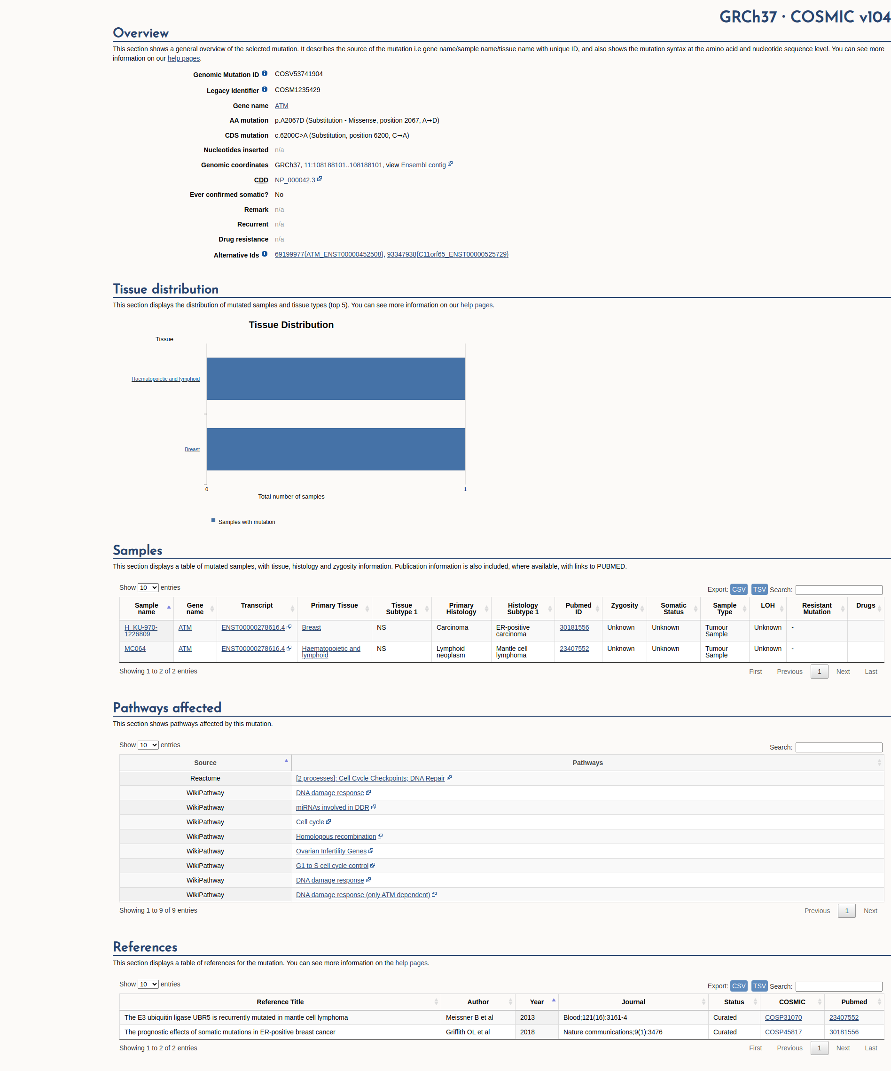Sort References table by Year
Viewport: 891px width, 1071px height.
[537, 1001]
